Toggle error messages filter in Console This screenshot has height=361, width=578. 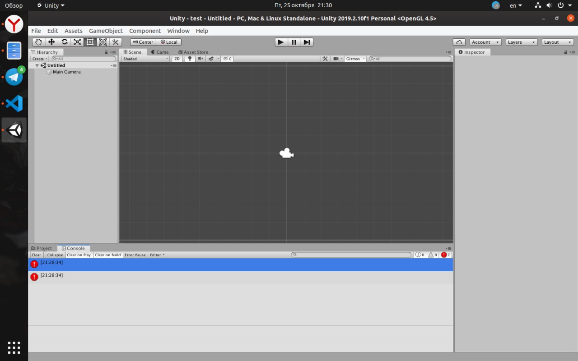[446, 255]
